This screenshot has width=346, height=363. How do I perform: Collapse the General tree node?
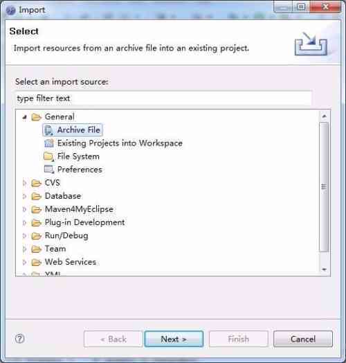coord(24,117)
